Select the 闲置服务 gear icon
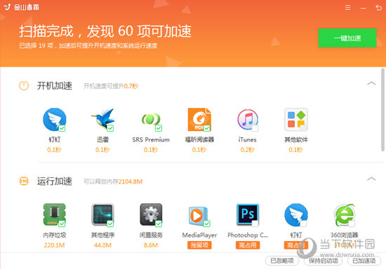386x269 pixels. (x=151, y=214)
